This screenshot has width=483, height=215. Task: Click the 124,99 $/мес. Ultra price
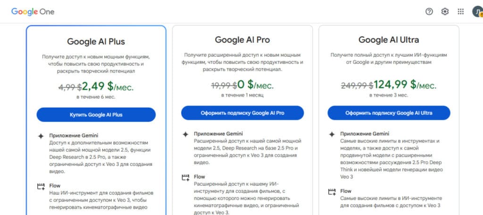click(x=405, y=84)
